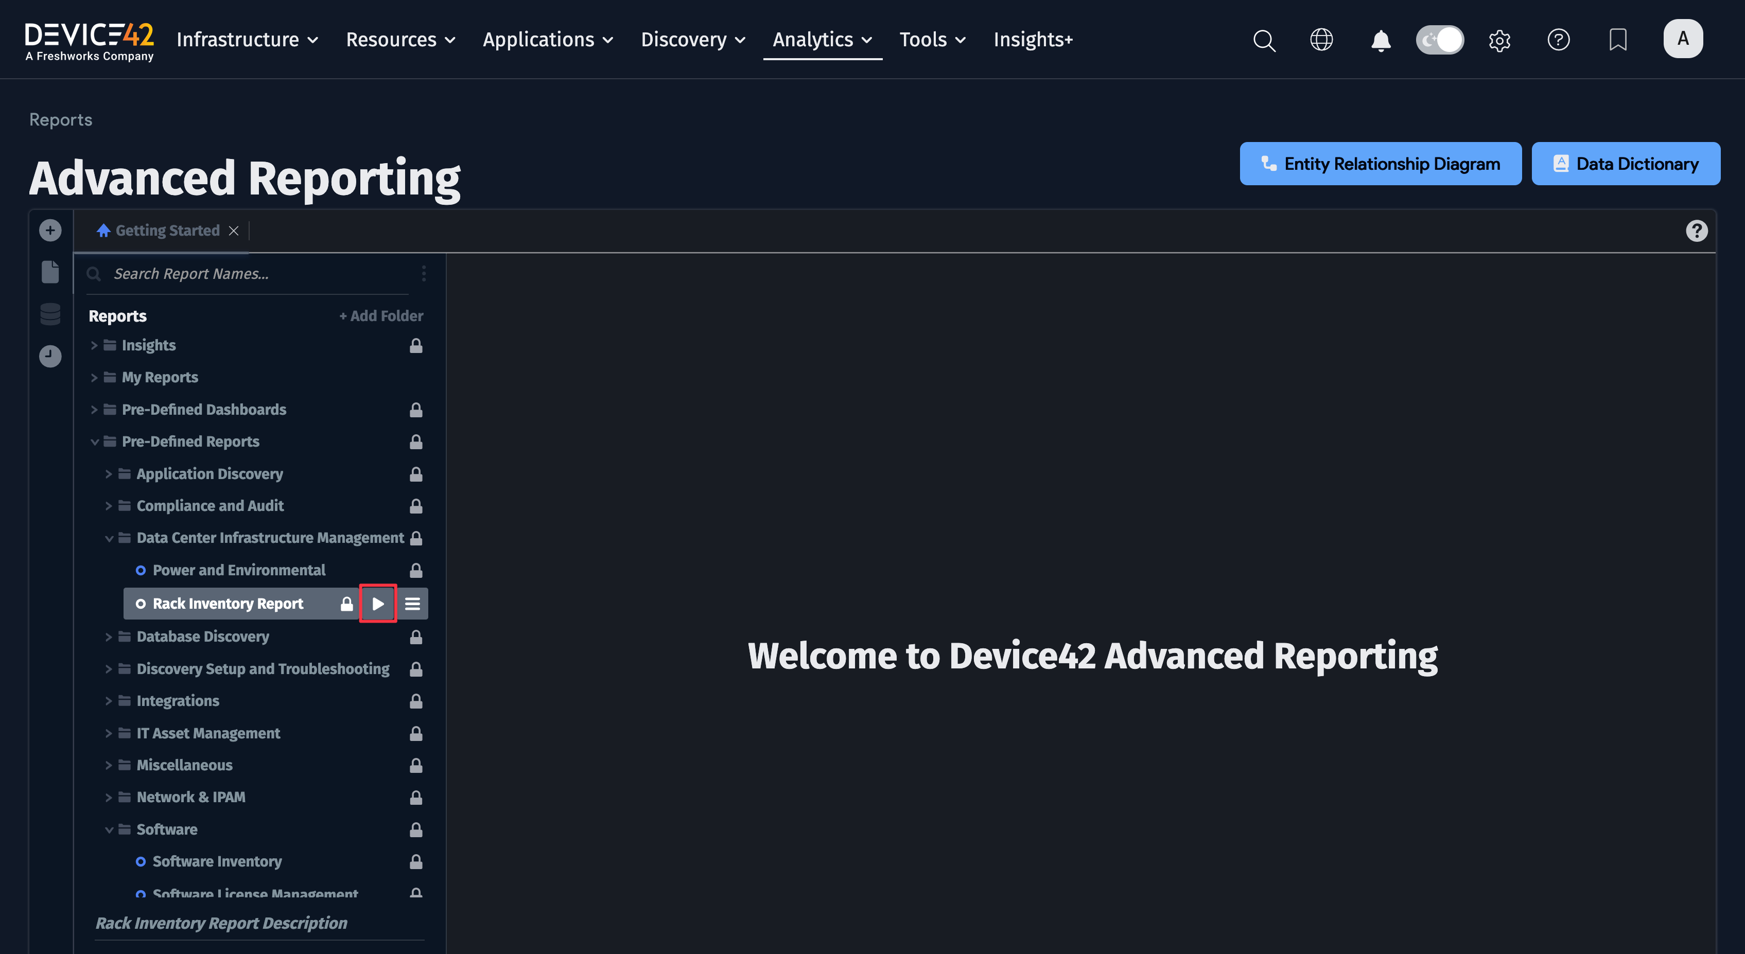
Task: Collapse the Pre-Defined Reports folder
Action: [94, 441]
